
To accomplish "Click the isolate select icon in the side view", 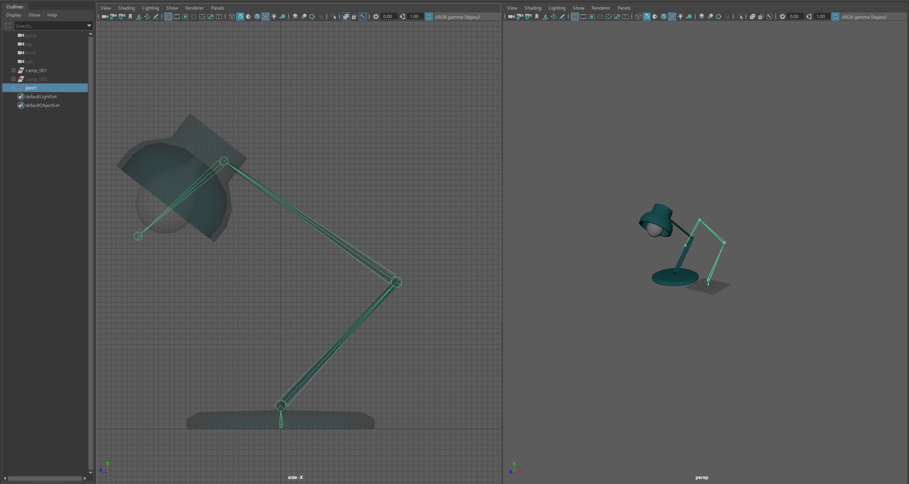I will [x=334, y=16].
